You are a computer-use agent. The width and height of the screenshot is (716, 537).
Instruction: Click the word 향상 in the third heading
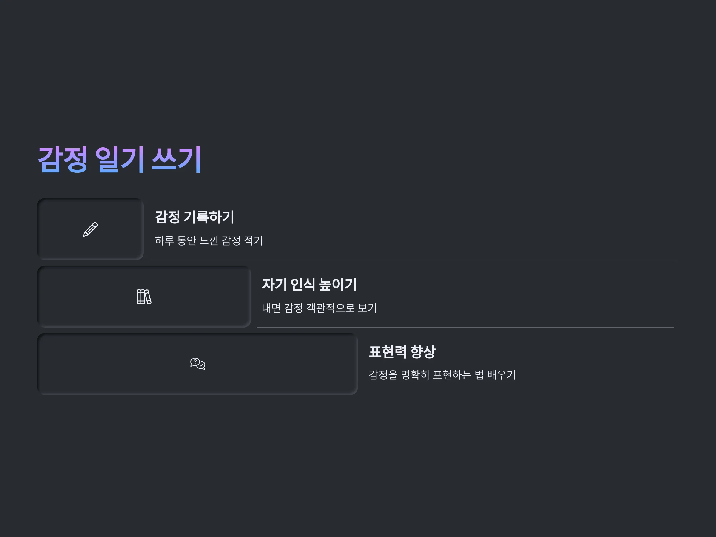pyautogui.click(x=423, y=352)
